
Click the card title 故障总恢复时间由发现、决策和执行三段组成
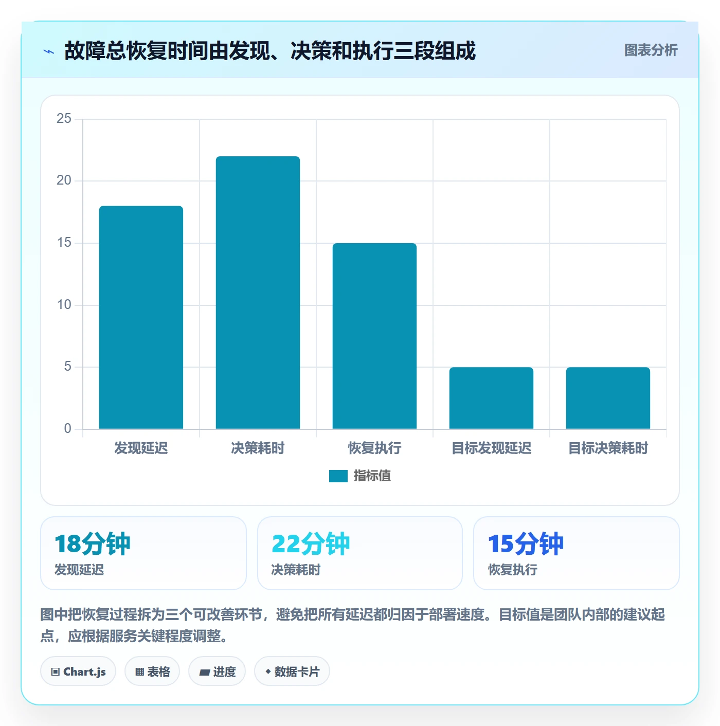(x=270, y=51)
